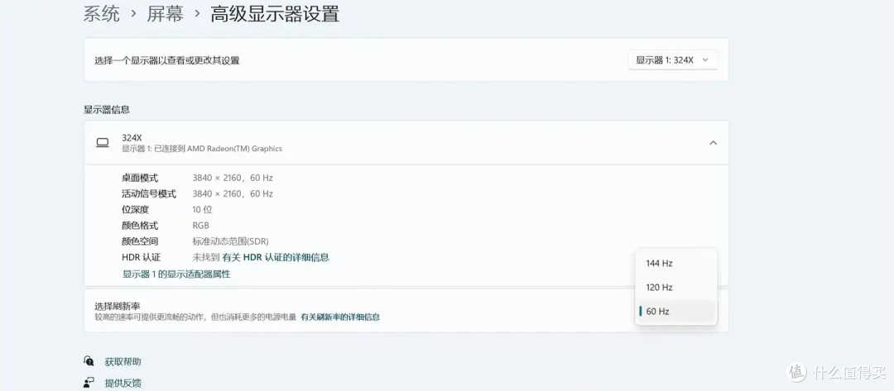Viewport: 894px width, 391px height.
Task: Click 桌面模式 value 3840 × 2160, 60 Hz
Action: click(233, 178)
